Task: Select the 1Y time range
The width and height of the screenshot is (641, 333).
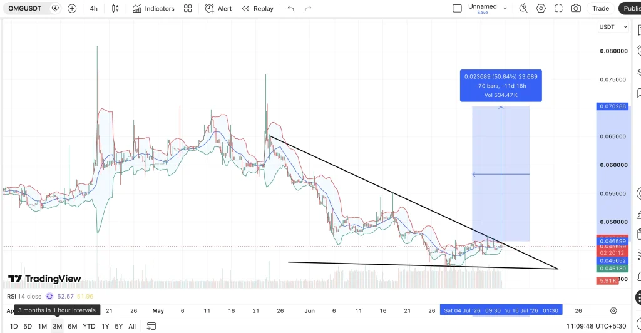Action: pos(105,326)
